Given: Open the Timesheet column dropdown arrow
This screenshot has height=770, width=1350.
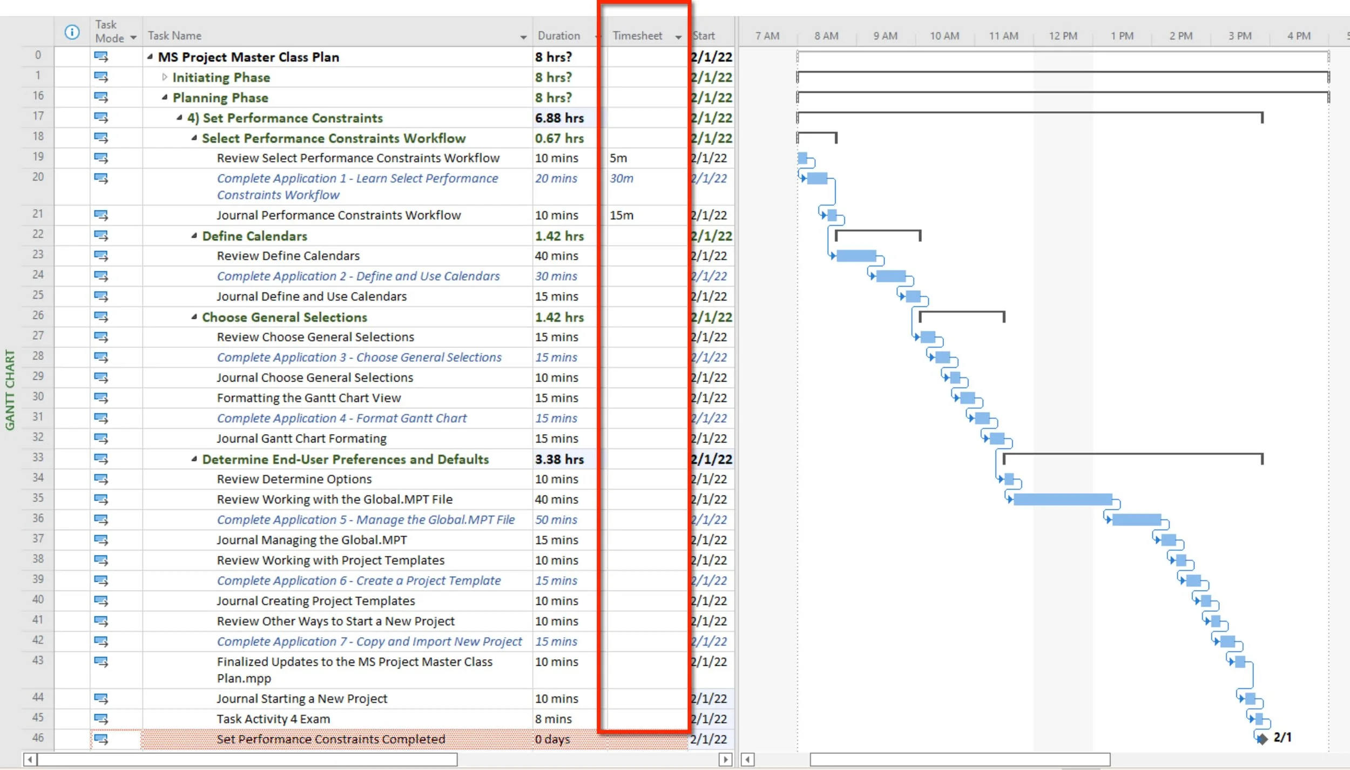Looking at the screenshot, I should (678, 37).
